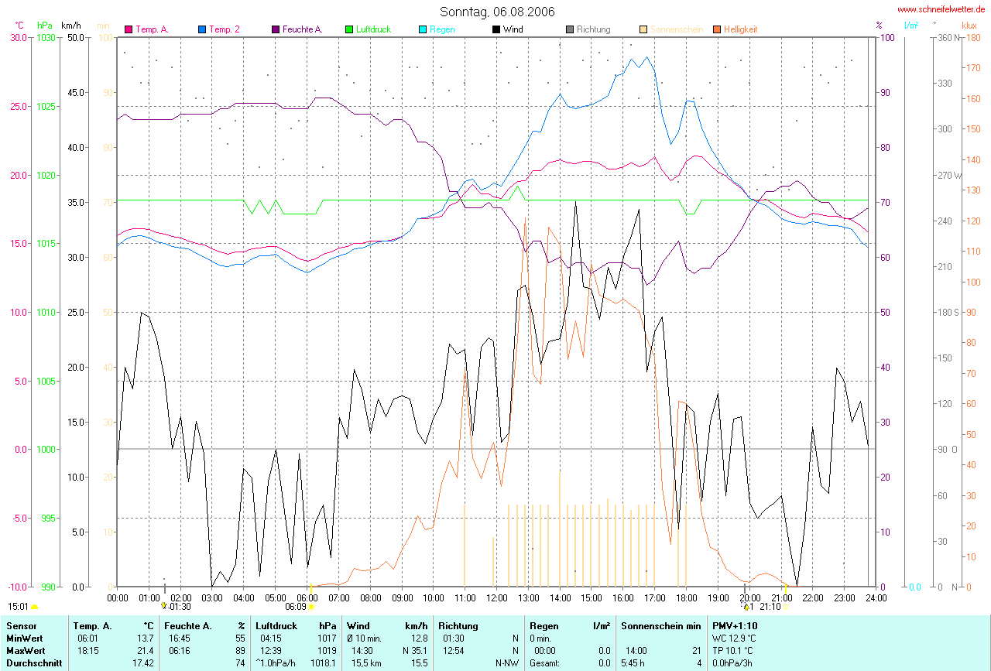
Task: Click the pale Sonnenschein legend swatch
Action: (643, 29)
